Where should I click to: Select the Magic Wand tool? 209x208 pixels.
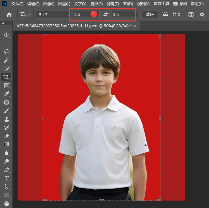pos(6,60)
